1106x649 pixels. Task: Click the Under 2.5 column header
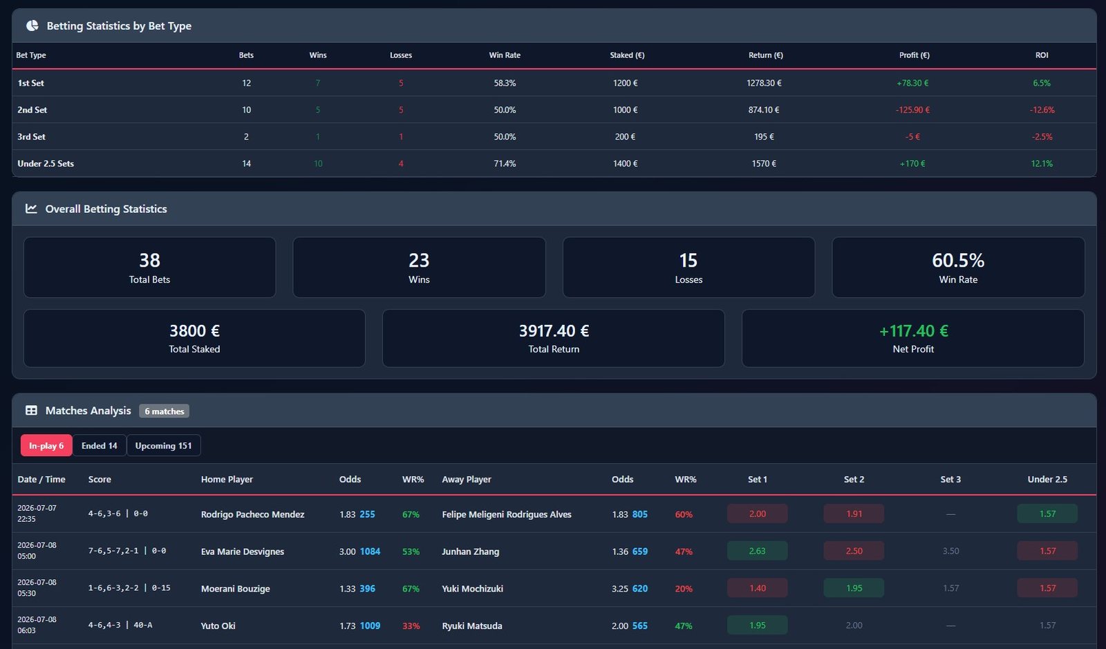click(1047, 479)
